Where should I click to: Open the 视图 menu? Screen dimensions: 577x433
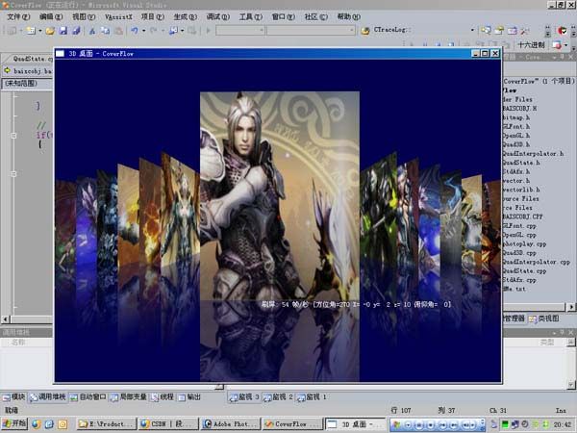(84, 16)
